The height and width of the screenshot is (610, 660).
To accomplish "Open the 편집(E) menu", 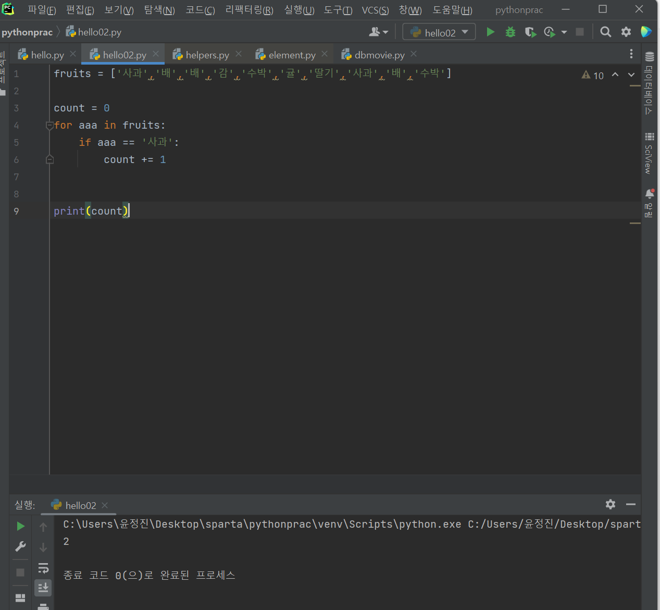I will coord(80,10).
